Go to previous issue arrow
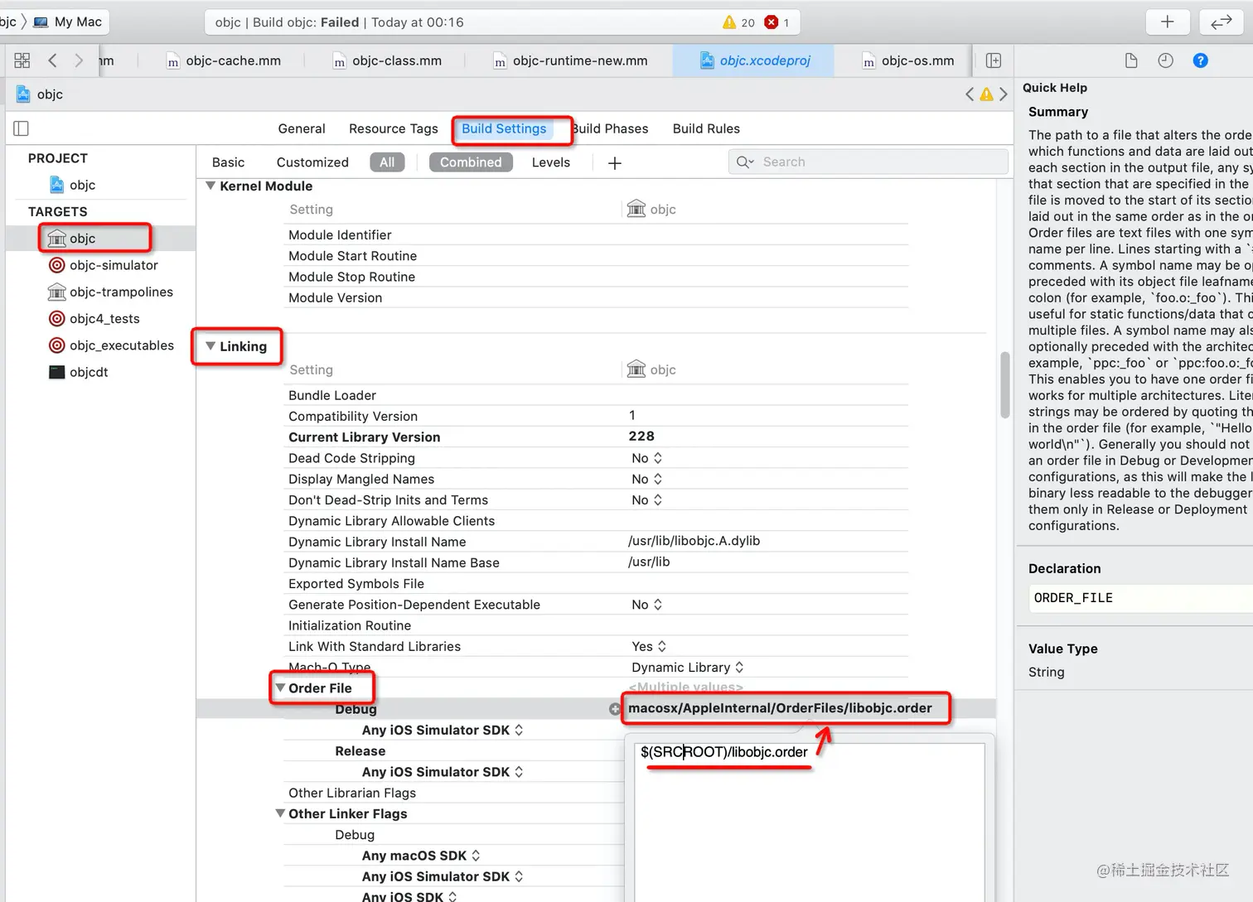This screenshot has width=1253, height=902. coord(970,94)
